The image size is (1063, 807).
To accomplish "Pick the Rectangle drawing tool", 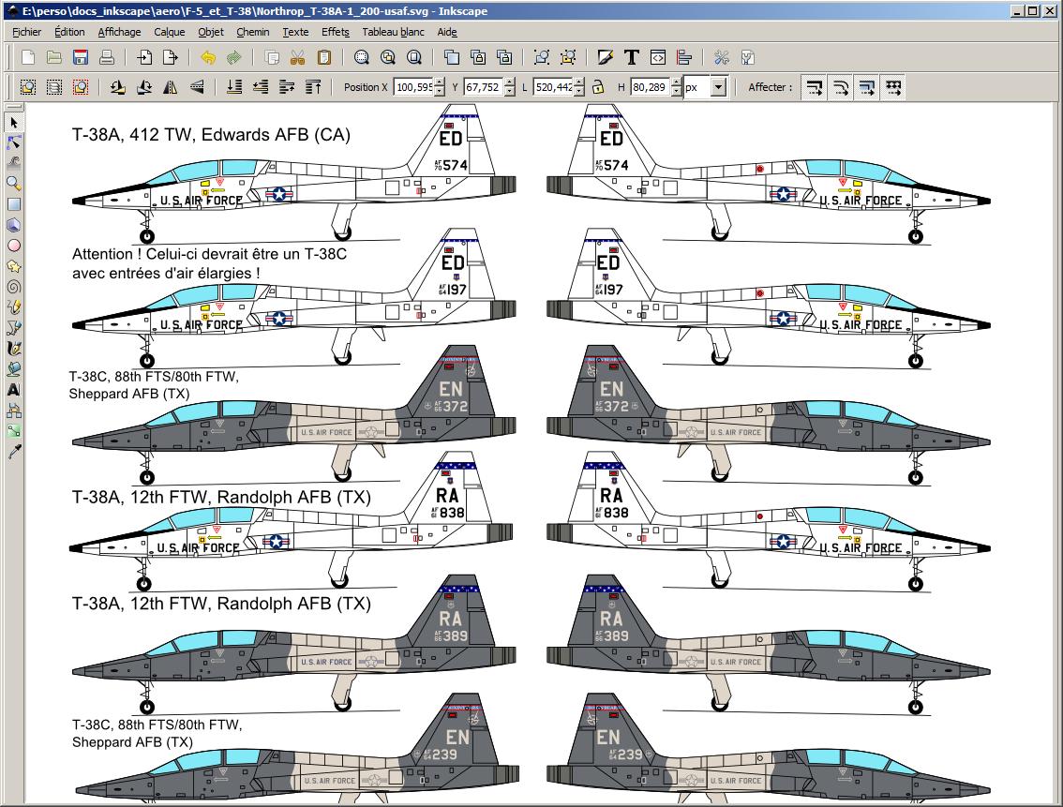I will coord(14,204).
